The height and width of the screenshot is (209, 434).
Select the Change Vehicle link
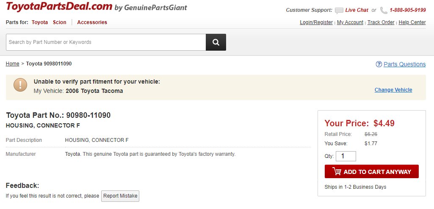393,90
